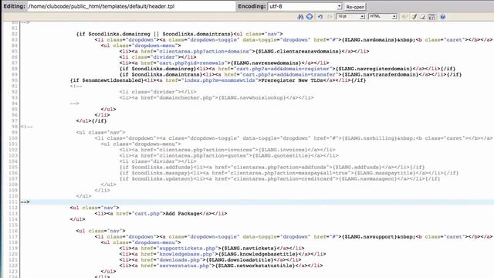This screenshot has height=278, width=494.
Task: Open the 10 pt font size dropdown
Action: pos(350,16)
